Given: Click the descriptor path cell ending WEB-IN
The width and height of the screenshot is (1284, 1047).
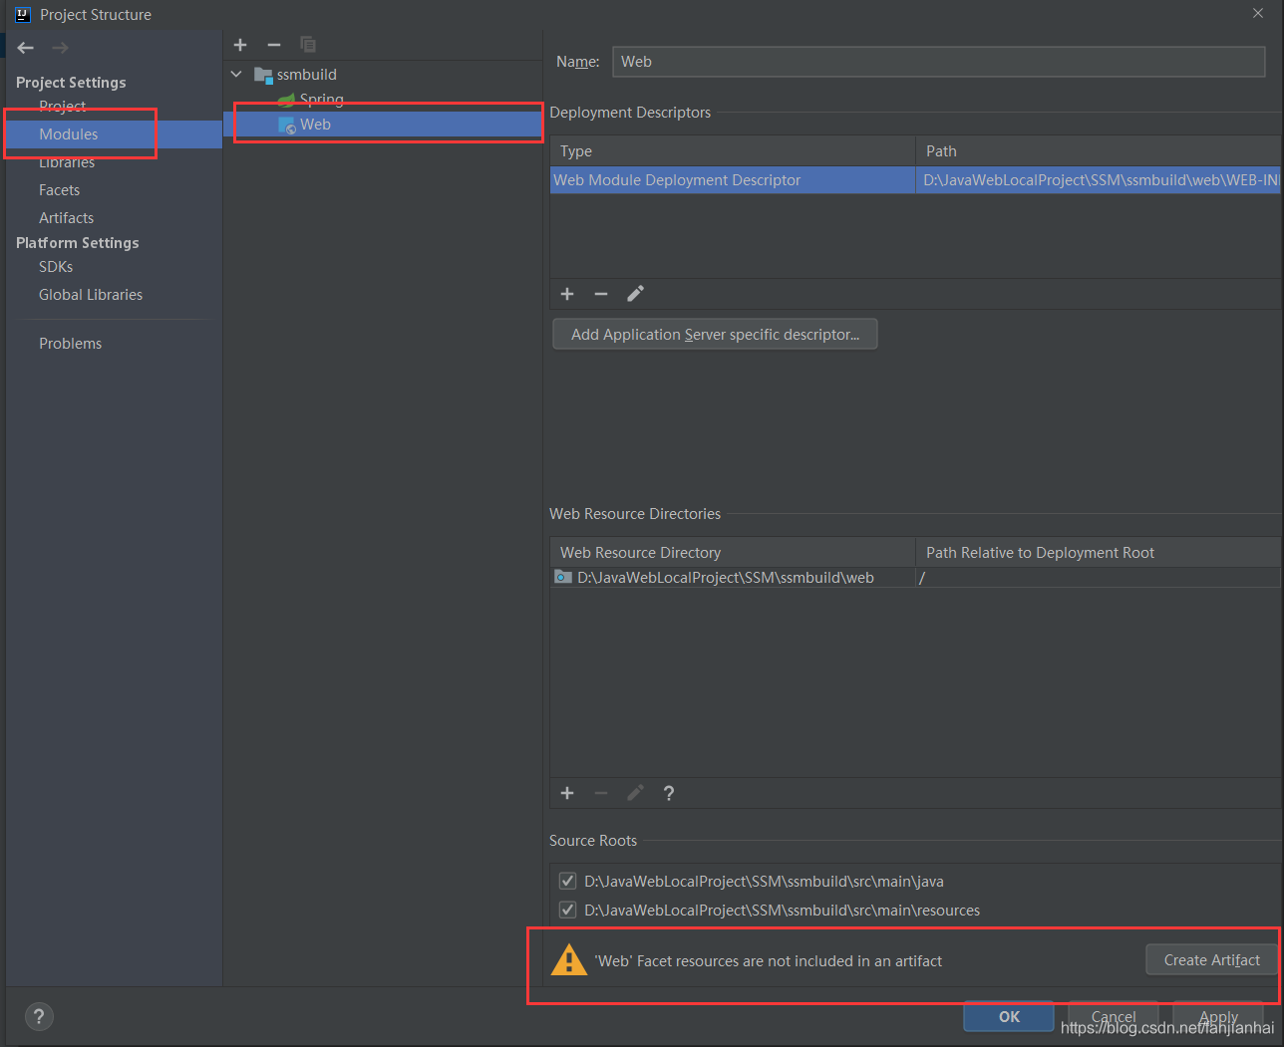Looking at the screenshot, I should [x=1100, y=180].
